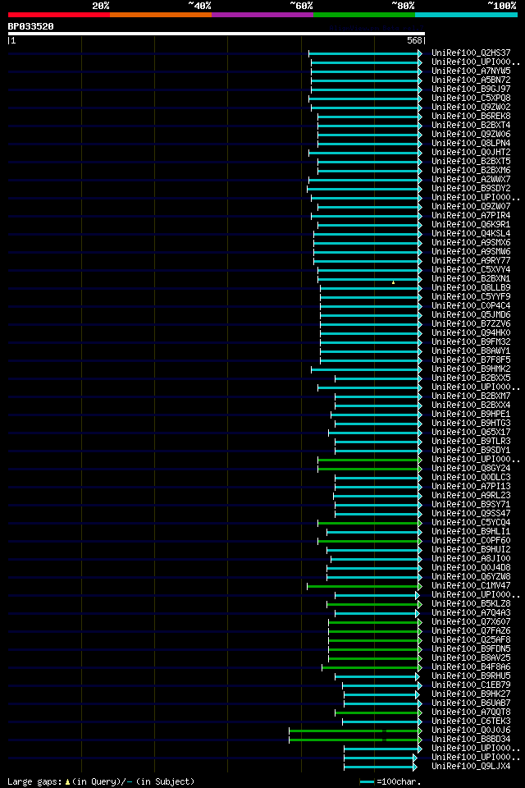The width and height of the screenshot is (525, 788).
Task: Open hit label UniRef100_B5KLZ8
Action: pos(471,604)
